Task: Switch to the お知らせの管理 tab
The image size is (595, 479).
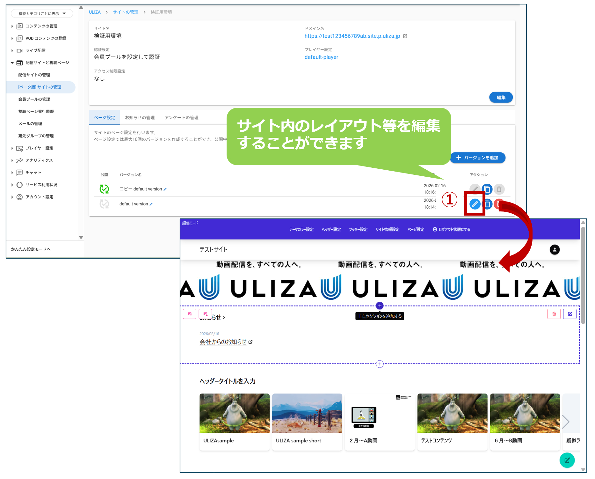Action: click(x=140, y=118)
